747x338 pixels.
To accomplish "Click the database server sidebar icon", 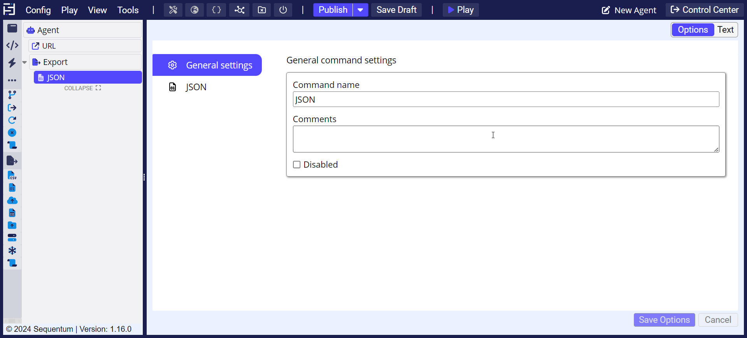I will 12,238.
